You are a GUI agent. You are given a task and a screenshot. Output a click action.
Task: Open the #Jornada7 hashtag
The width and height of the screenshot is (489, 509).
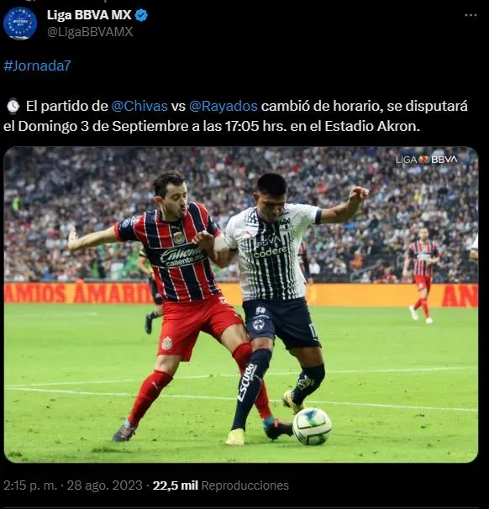(37, 66)
